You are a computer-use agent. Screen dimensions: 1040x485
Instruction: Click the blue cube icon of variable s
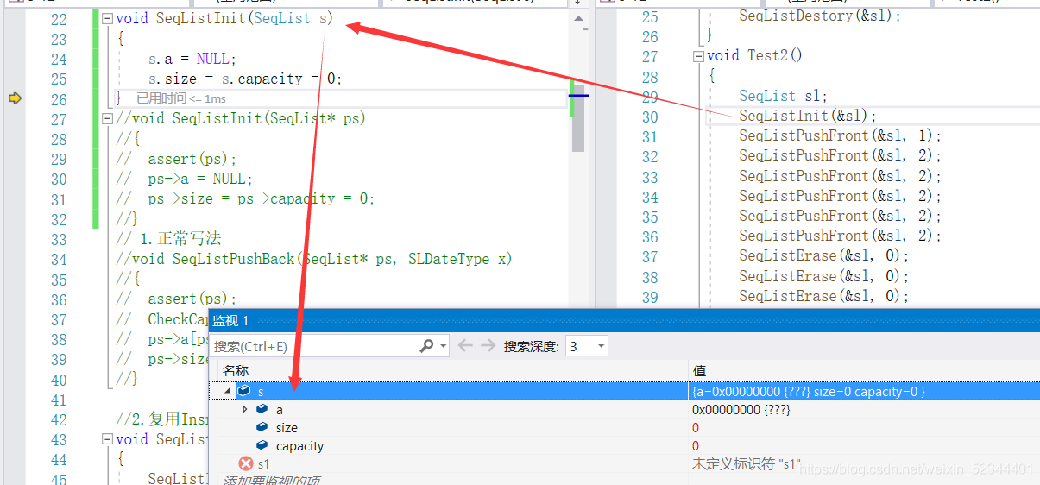point(243,391)
